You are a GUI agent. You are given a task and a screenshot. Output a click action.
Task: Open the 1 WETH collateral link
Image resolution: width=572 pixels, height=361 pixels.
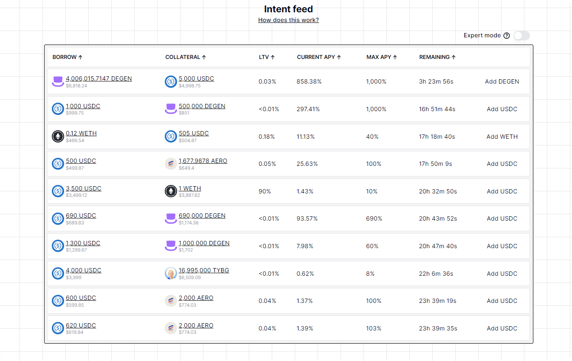point(190,188)
